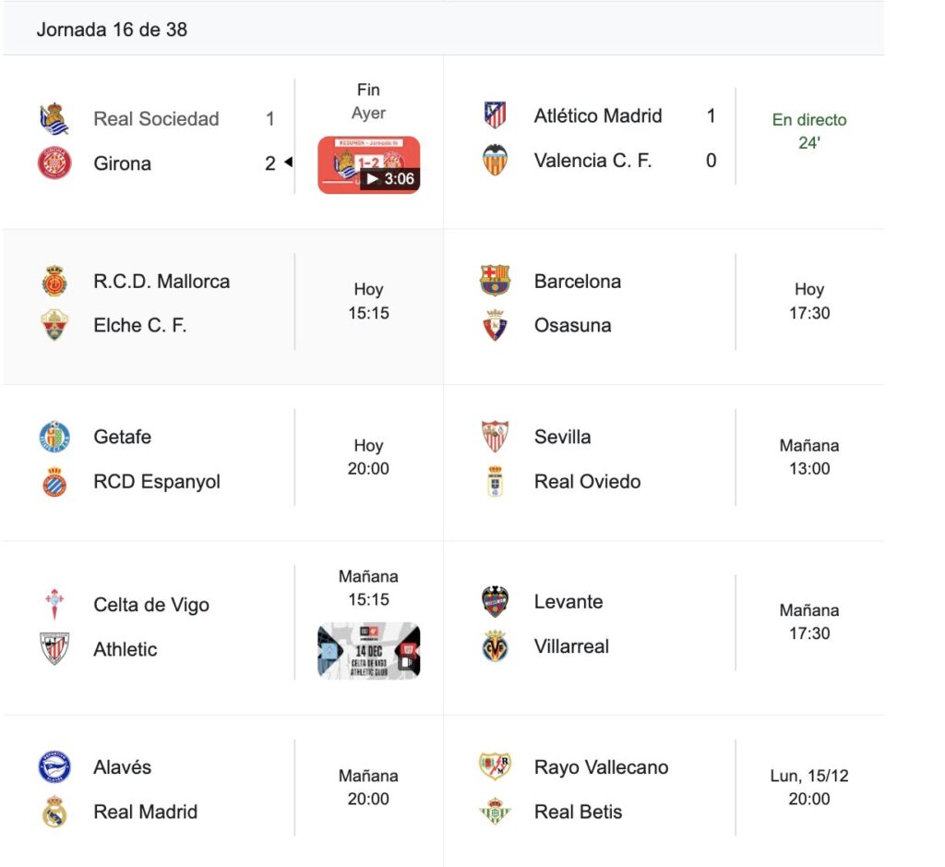Click the Sevilla club crest
The image size is (945, 867).
click(496, 437)
